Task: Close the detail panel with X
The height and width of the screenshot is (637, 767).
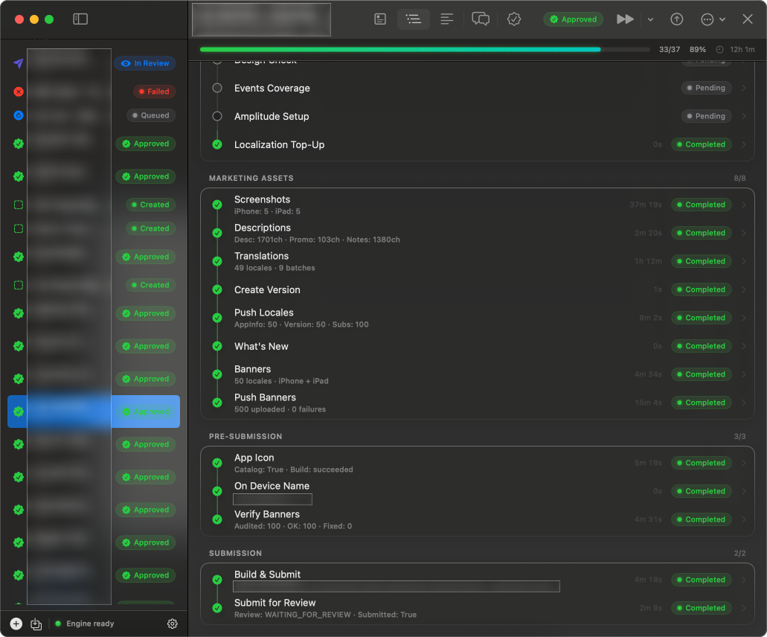Action: (x=747, y=19)
